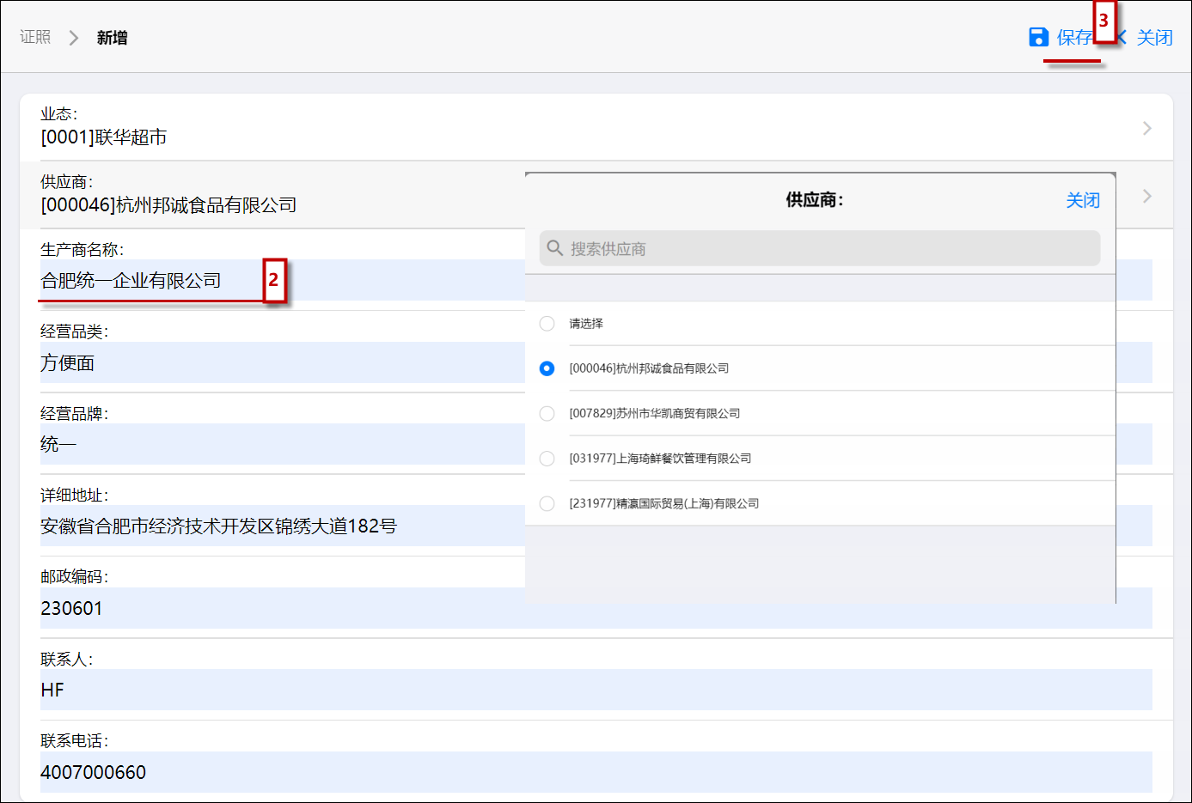Click the 生产商名称: label

pyautogui.click(x=82, y=249)
